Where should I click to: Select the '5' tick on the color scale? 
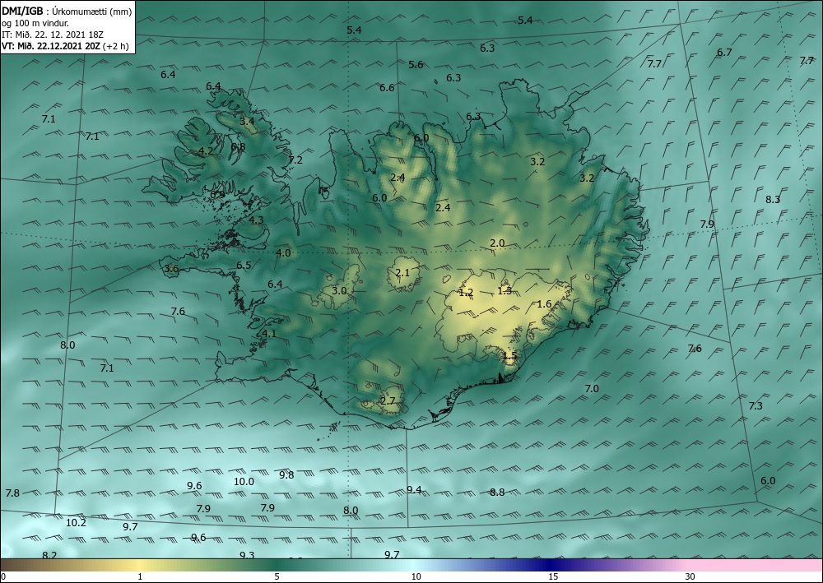tap(277, 576)
